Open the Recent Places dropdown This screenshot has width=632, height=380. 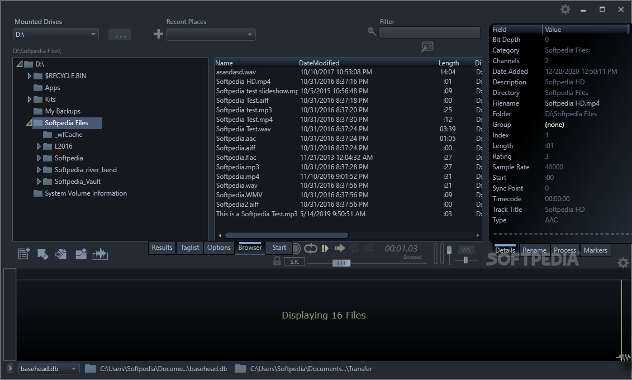[211, 35]
